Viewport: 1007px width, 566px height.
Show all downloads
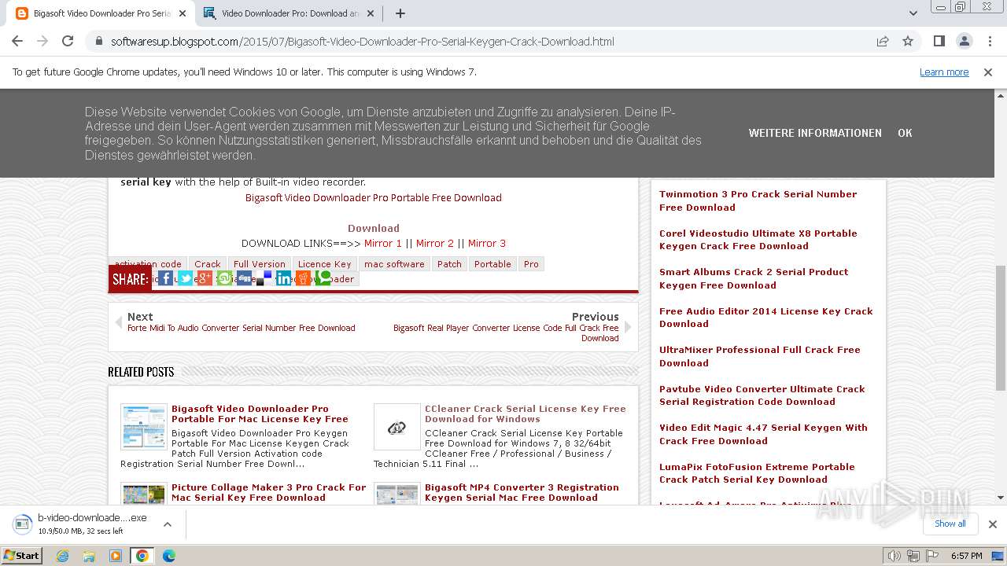coord(950,524)
